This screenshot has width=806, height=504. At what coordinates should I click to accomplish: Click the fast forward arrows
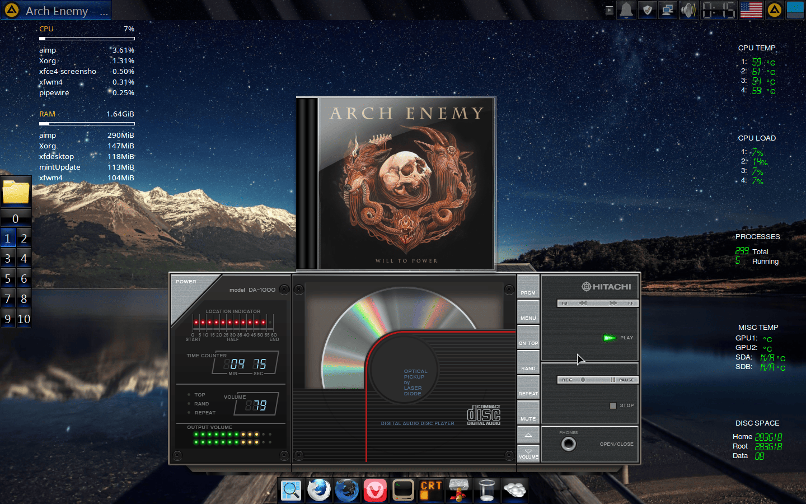(x=613, y=303)
